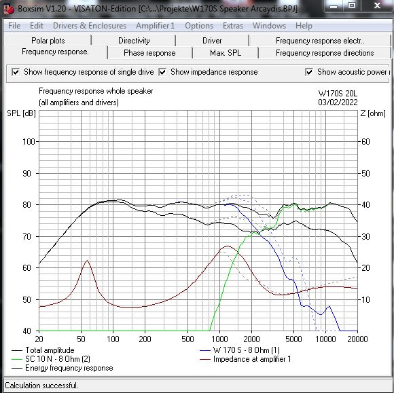This screenshot has width=394, height=393.
Task: Open the Drivers & Enclosures menu
Action: click(90, 26)
